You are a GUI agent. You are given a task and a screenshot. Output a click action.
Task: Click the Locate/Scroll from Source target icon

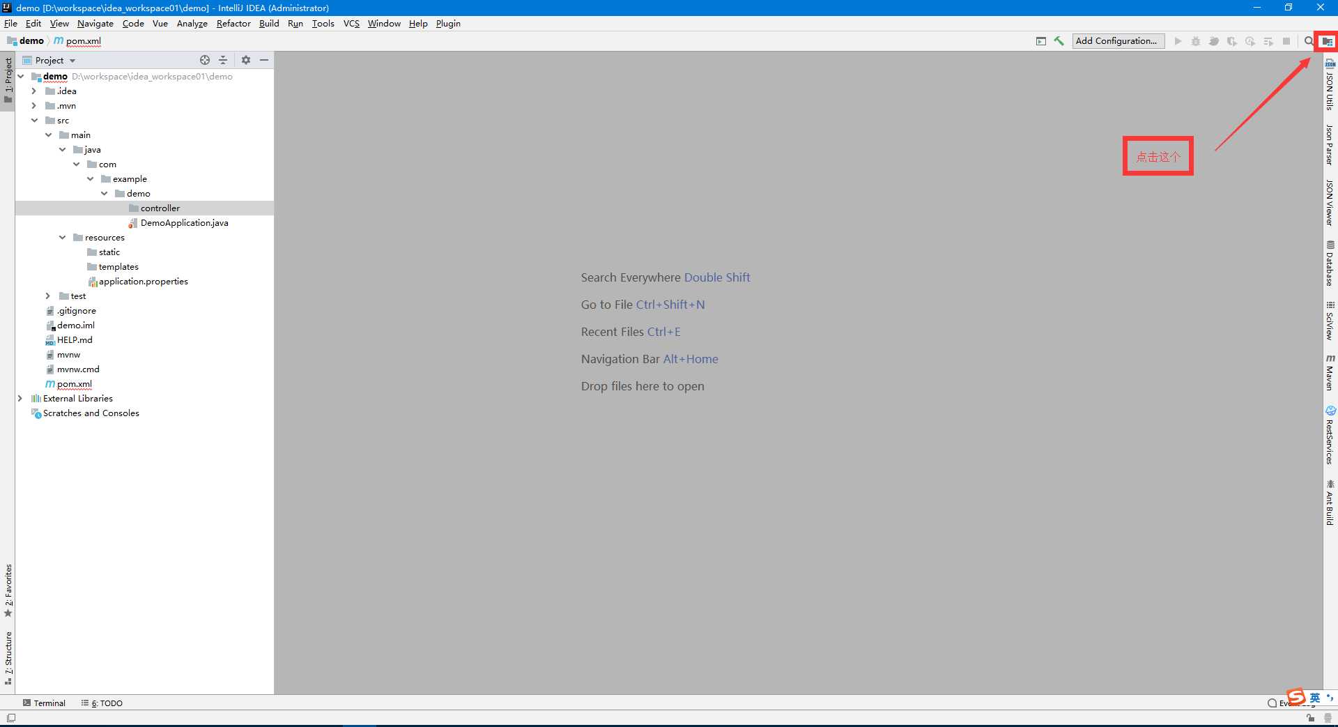point(205,60)
